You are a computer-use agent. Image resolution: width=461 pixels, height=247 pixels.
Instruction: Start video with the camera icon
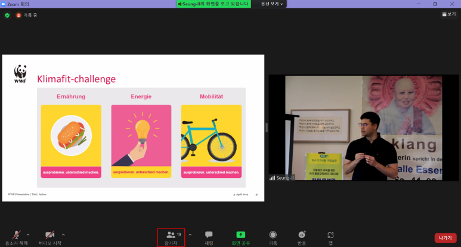click(x=49, y=235)
